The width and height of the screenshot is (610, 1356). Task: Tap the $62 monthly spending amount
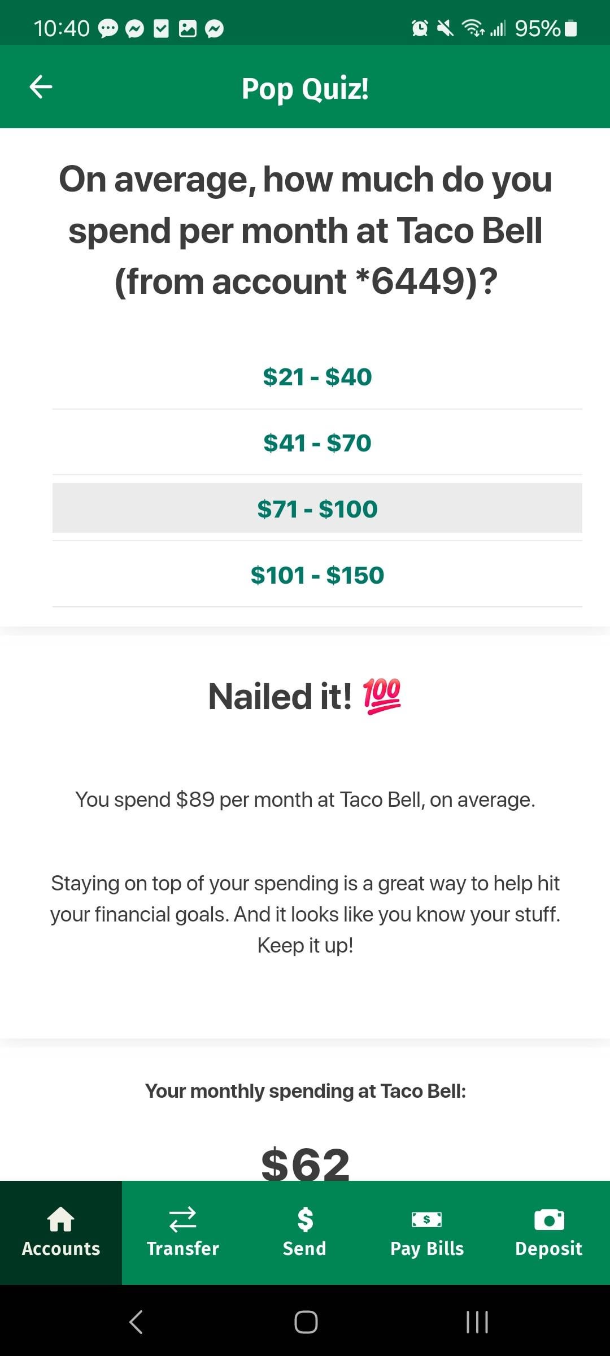pyautogui.click(x=305, y=1164)
